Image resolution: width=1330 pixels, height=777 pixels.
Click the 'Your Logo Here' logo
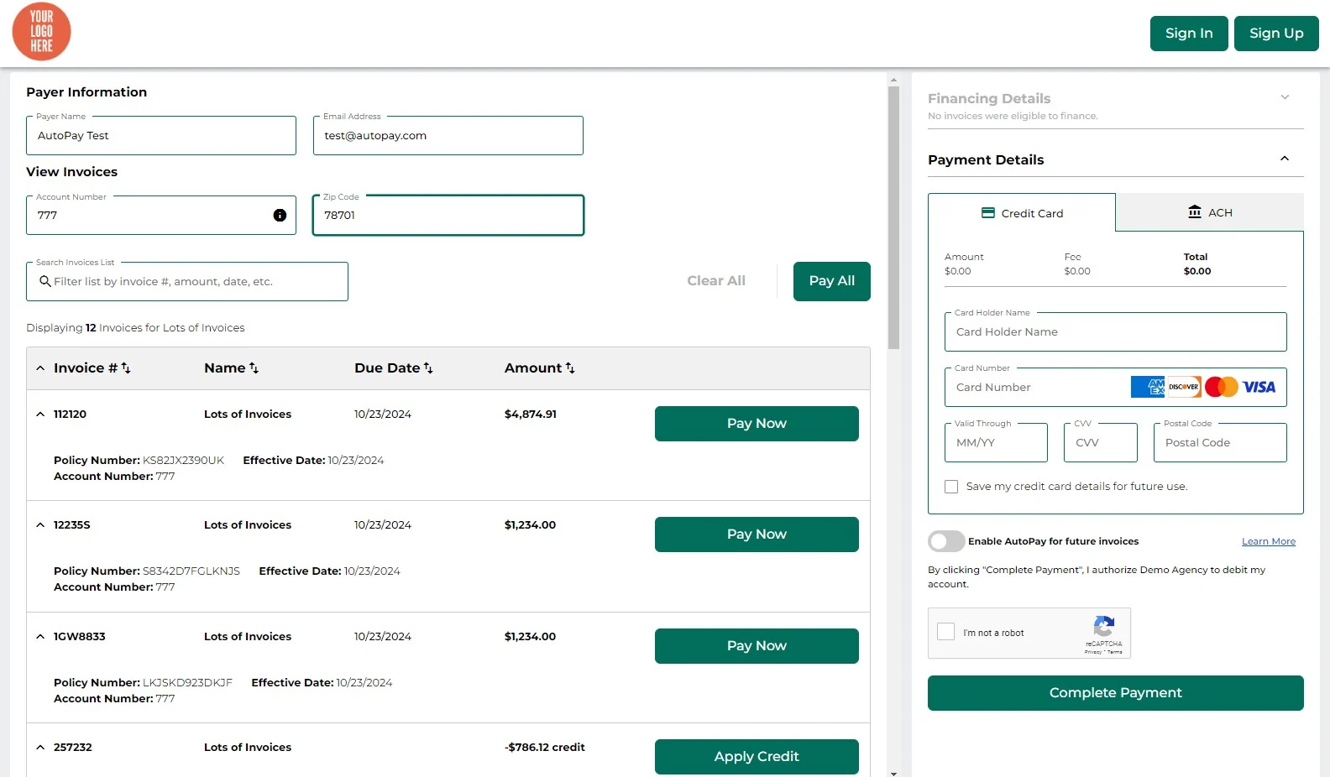pyautogui.click(x=41, y=32)
